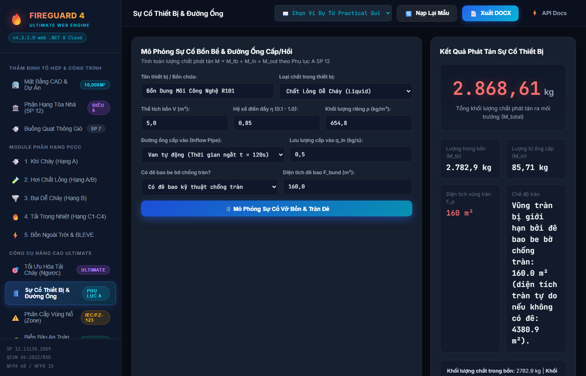Click the Phân Cấp Vùng Nổ warning icon

(15, 318)
